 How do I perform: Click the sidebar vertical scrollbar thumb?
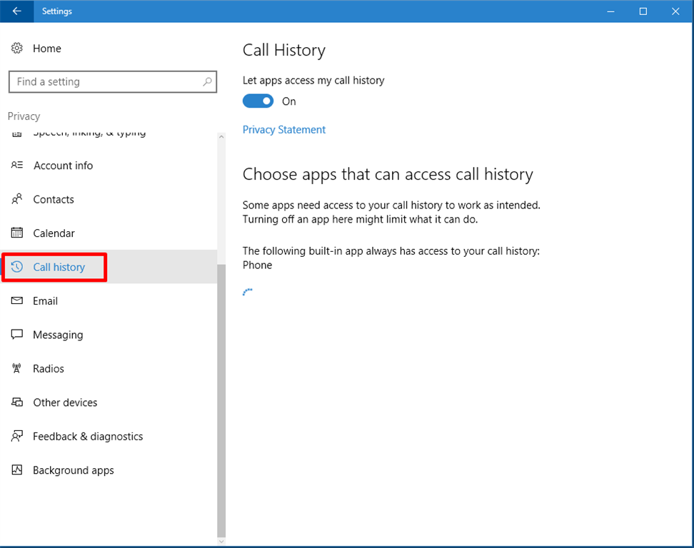[221, 400]
